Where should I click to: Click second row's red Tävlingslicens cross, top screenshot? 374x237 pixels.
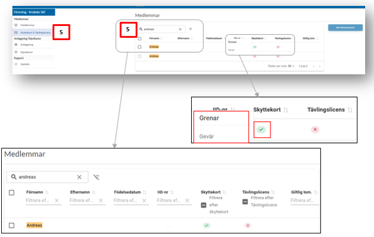point(278,57)
